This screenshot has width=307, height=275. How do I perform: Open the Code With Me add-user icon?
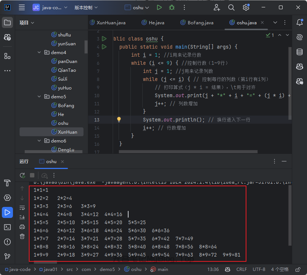point(217,8)
